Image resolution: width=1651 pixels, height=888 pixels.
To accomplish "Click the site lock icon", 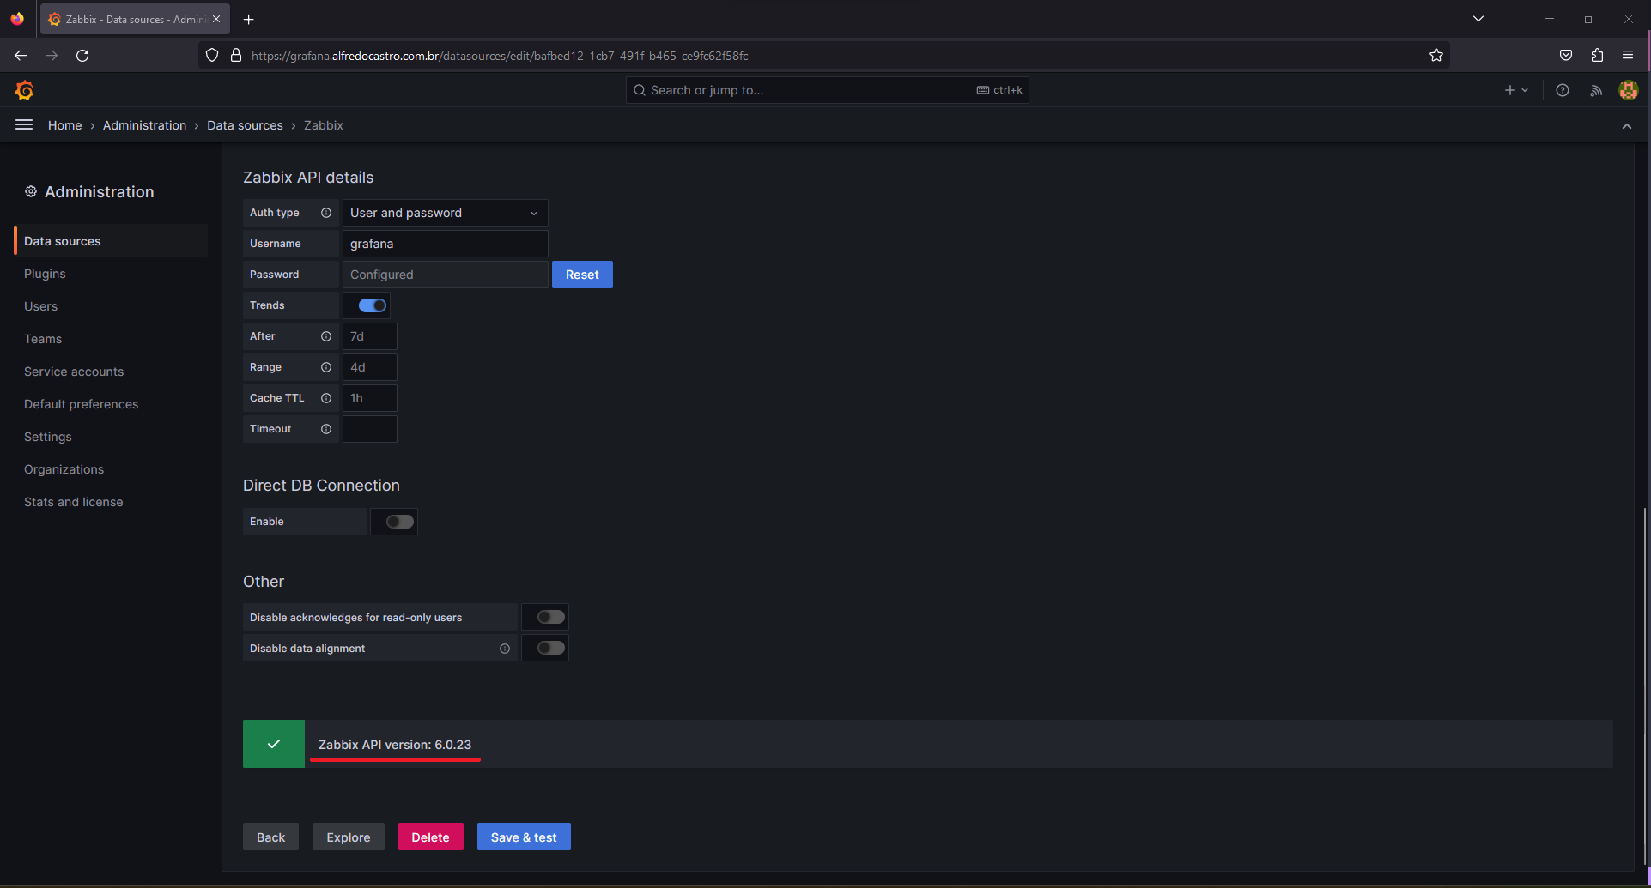I will coord(236,56).
